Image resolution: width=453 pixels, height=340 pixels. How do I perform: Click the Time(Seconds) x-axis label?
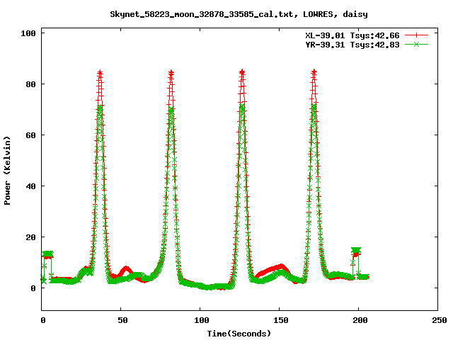(239, 334)
